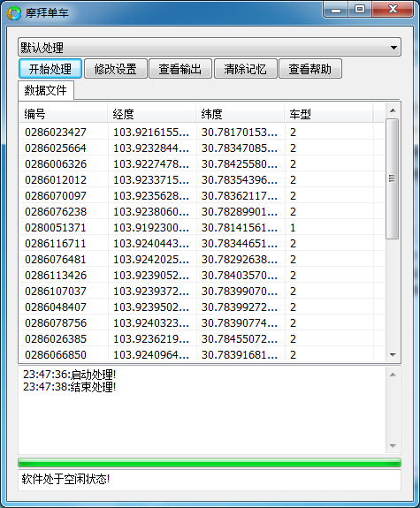The height and width of the screenshot is (508, 420).
Task: Click the 清除记忆 button
Action: [246, 69]
